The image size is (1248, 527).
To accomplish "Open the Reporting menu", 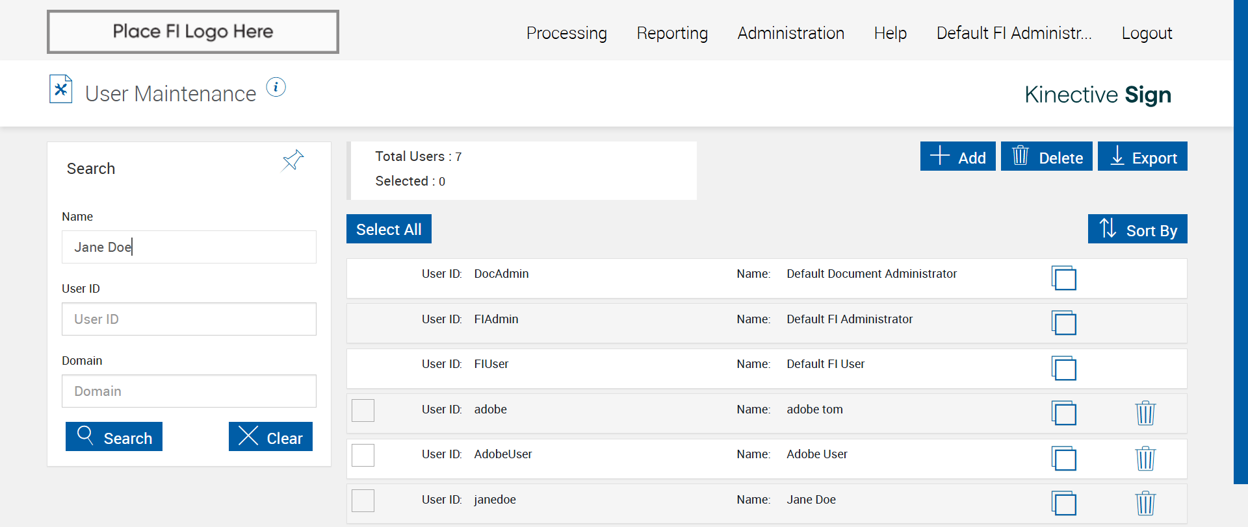I will [x=672, y=33].
